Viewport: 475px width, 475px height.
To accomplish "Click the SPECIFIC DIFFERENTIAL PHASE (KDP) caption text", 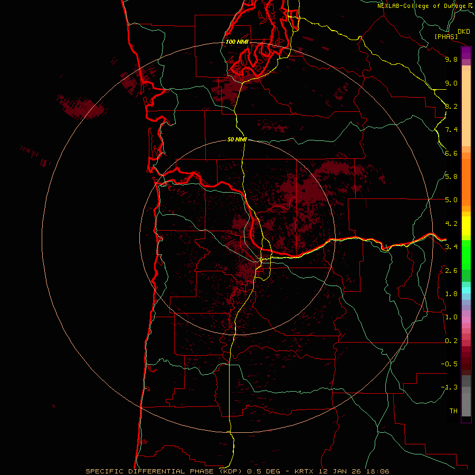I will 165,471.
